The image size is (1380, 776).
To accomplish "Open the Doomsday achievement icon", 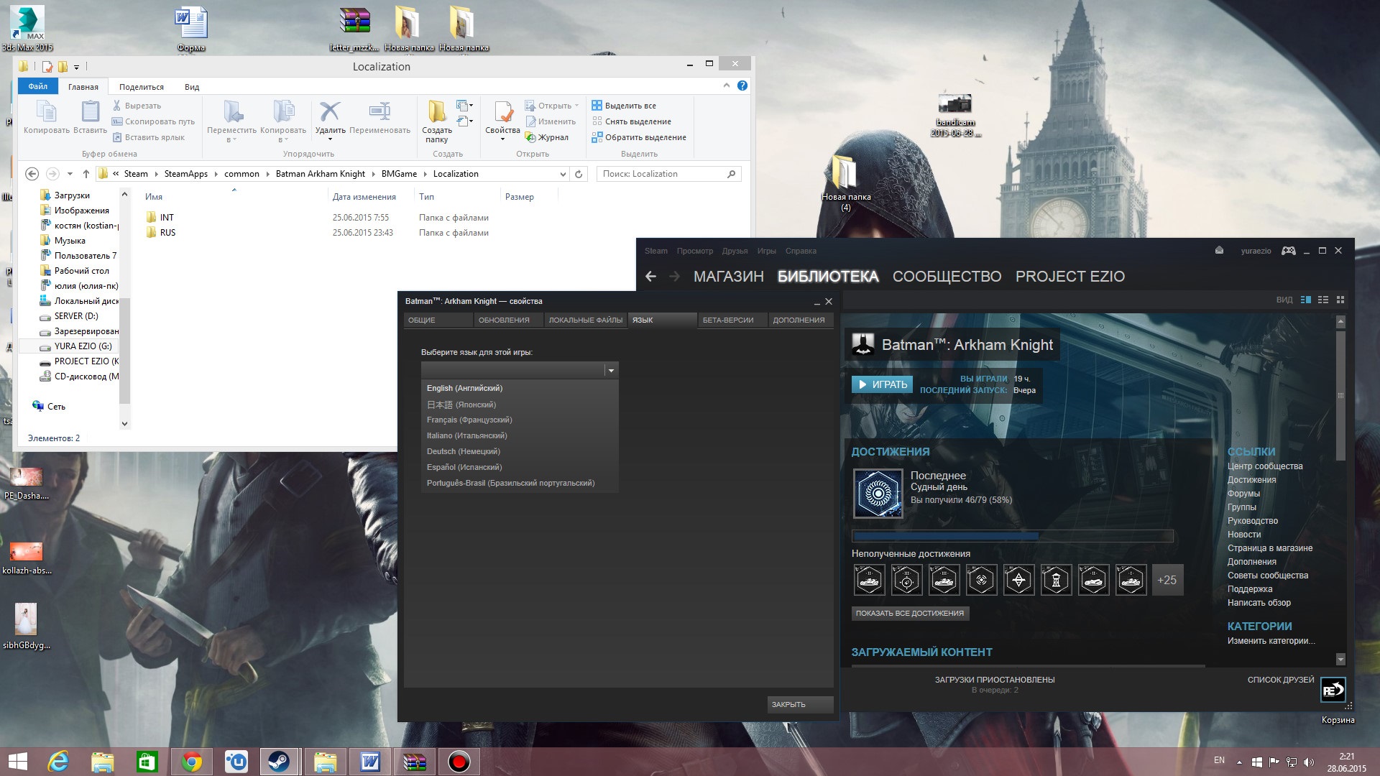I will tap(878, 494).
